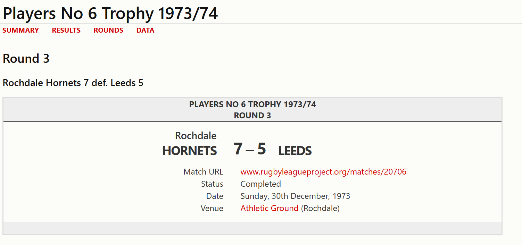Viewport: 522px width, 245px height.
Task: Follow the Athletic Ground venue link
Action: click(x=269, y=208)
